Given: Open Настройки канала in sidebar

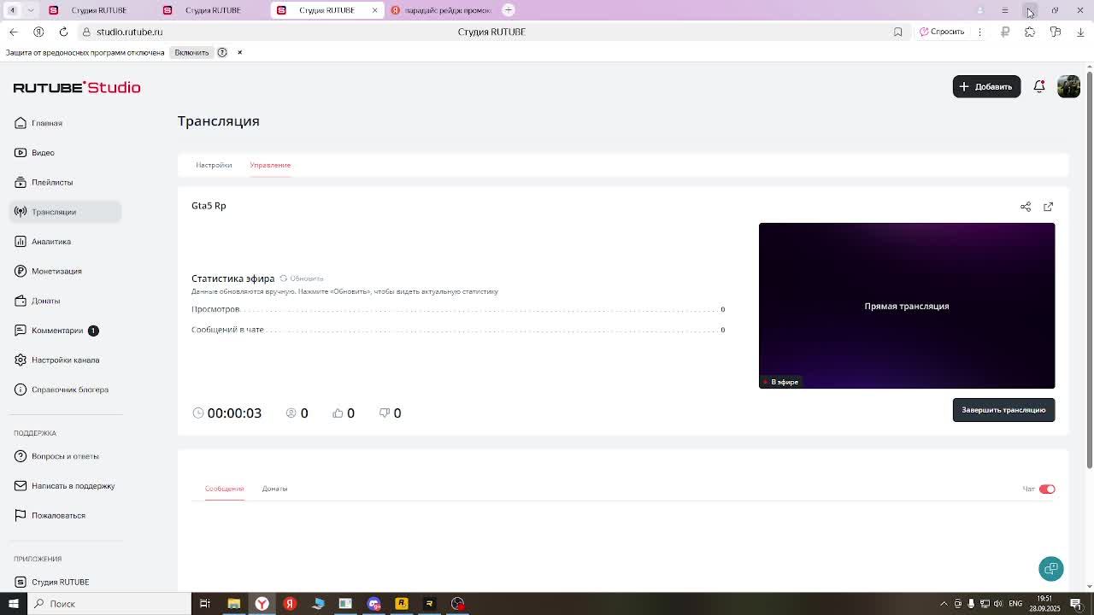Looking at the screenshot, I should click(x=66, y=360).
